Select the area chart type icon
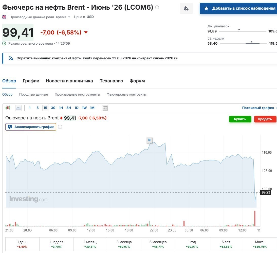Image resolution: width=277 pixels, height=253 pixels. [18, 108]
